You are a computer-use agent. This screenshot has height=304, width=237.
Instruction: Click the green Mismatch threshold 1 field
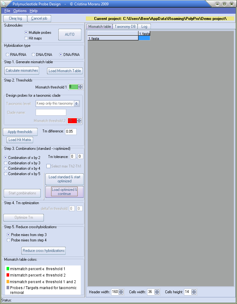(x=74, y=87)
